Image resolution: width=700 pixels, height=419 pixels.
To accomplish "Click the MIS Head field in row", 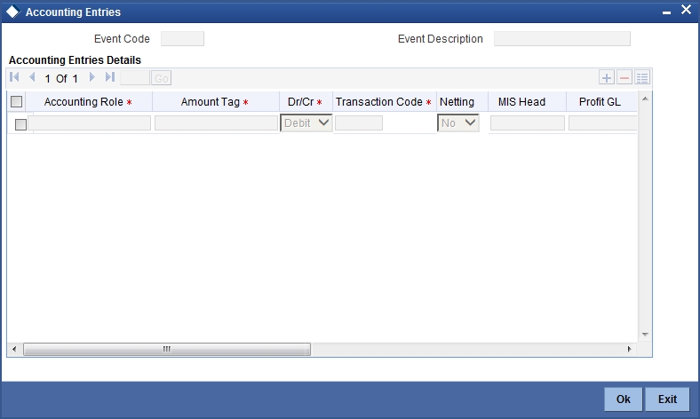I will point(528,123).
